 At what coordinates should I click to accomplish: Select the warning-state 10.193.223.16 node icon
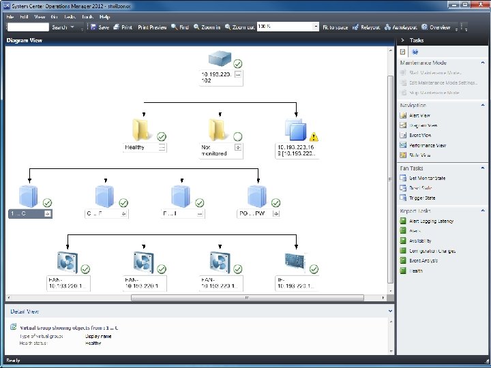(295, 130)
